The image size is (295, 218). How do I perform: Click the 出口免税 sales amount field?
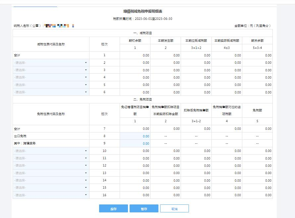point(135,136)
